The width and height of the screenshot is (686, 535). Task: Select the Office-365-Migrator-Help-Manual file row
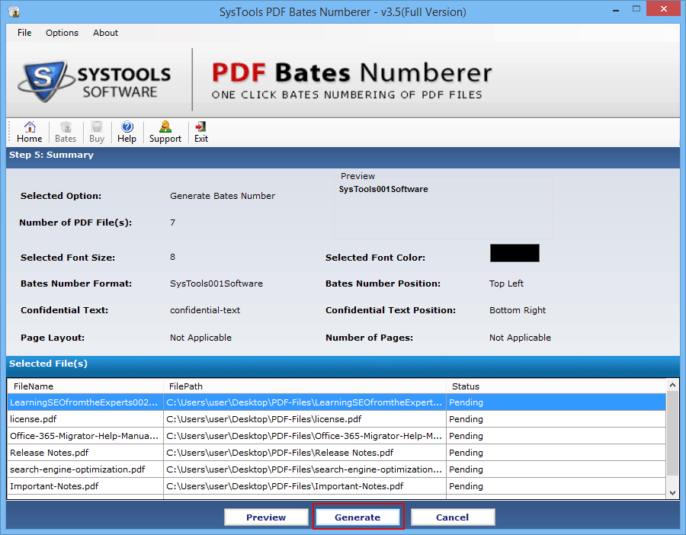tap(336, 436)
